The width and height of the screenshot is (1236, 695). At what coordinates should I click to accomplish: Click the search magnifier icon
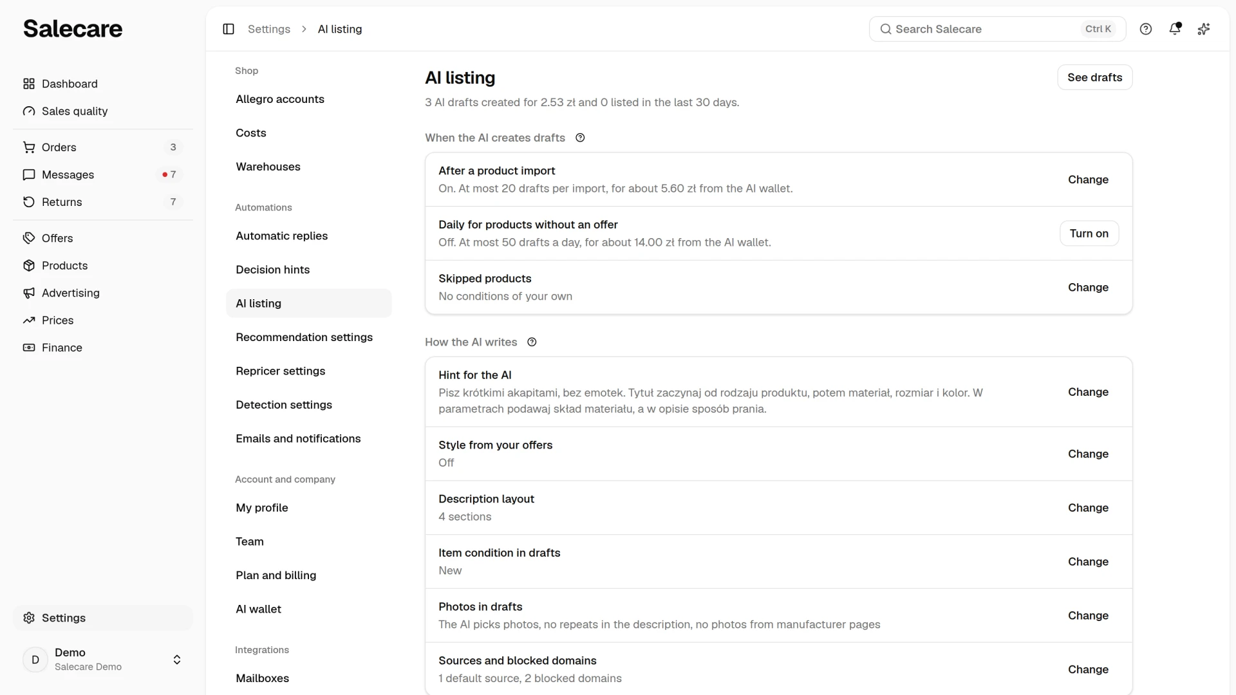(886, 29)
